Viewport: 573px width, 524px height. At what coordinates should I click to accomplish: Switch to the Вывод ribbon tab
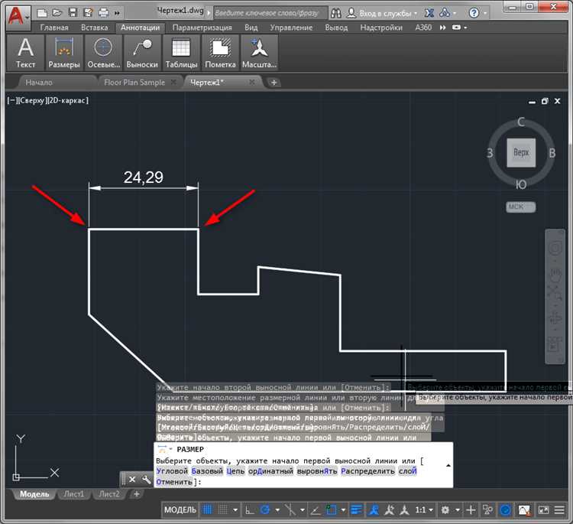click(x=336, y=28)
